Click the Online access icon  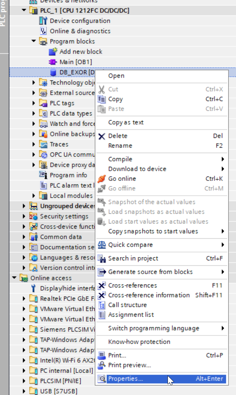click(24, 278)
